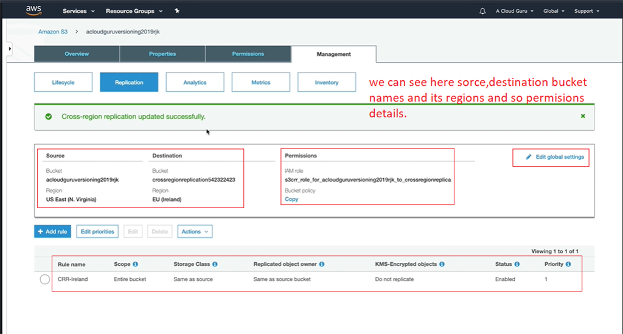Show Status info icon
Image resolution: width=623 pixels, height=334 pixels.
click(517, 264)
